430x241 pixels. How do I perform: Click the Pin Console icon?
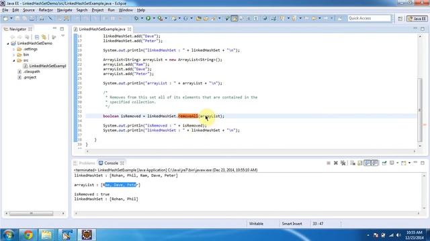(384, 163)
